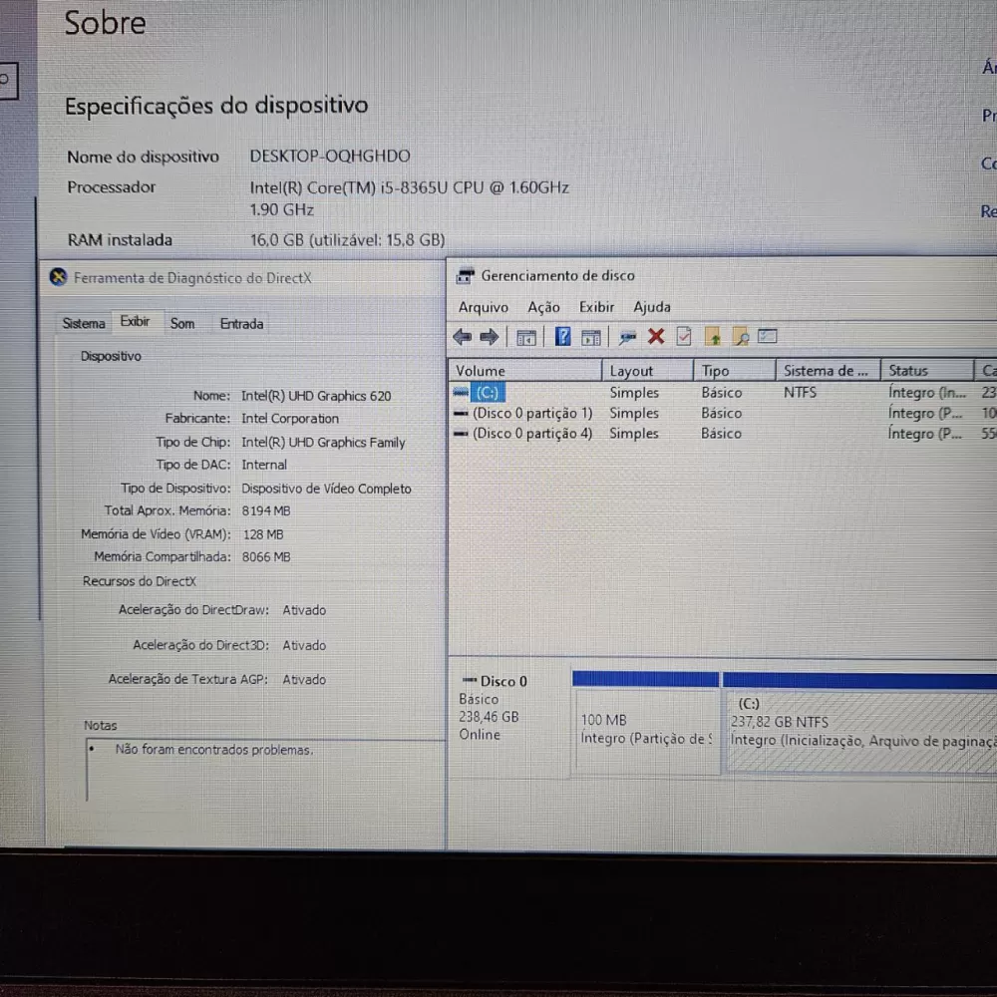Click the properties checkmark page icon
The height and width of the screenshot is (997, 997).
tap(684, 336)
